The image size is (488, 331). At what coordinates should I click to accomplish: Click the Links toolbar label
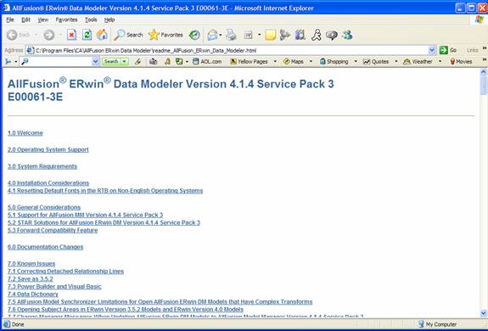(473, 50)
